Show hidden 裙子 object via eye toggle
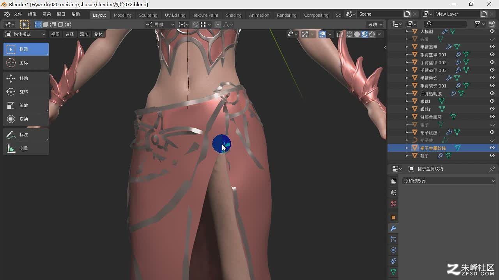The width and height of the screenshot is (499, 280). pos(492,125)
